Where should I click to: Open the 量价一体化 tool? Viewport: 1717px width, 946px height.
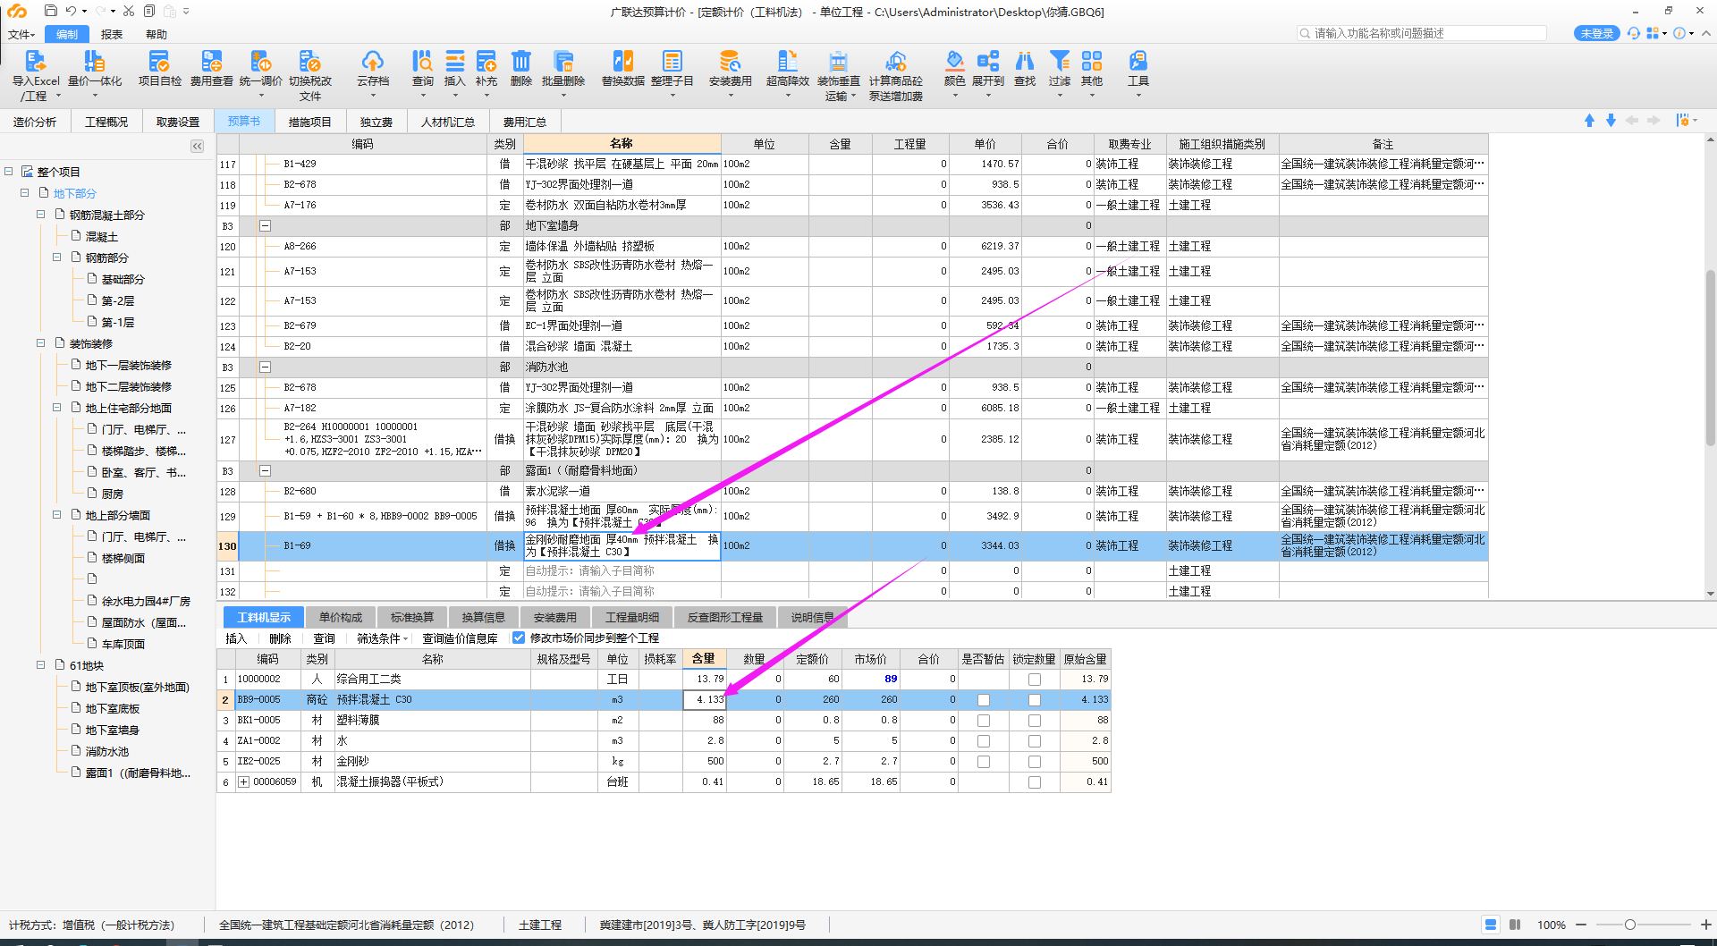[94, 61]
